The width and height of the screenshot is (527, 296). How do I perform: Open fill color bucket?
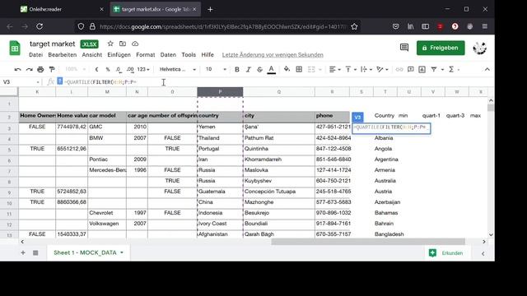tap(287, 69)
